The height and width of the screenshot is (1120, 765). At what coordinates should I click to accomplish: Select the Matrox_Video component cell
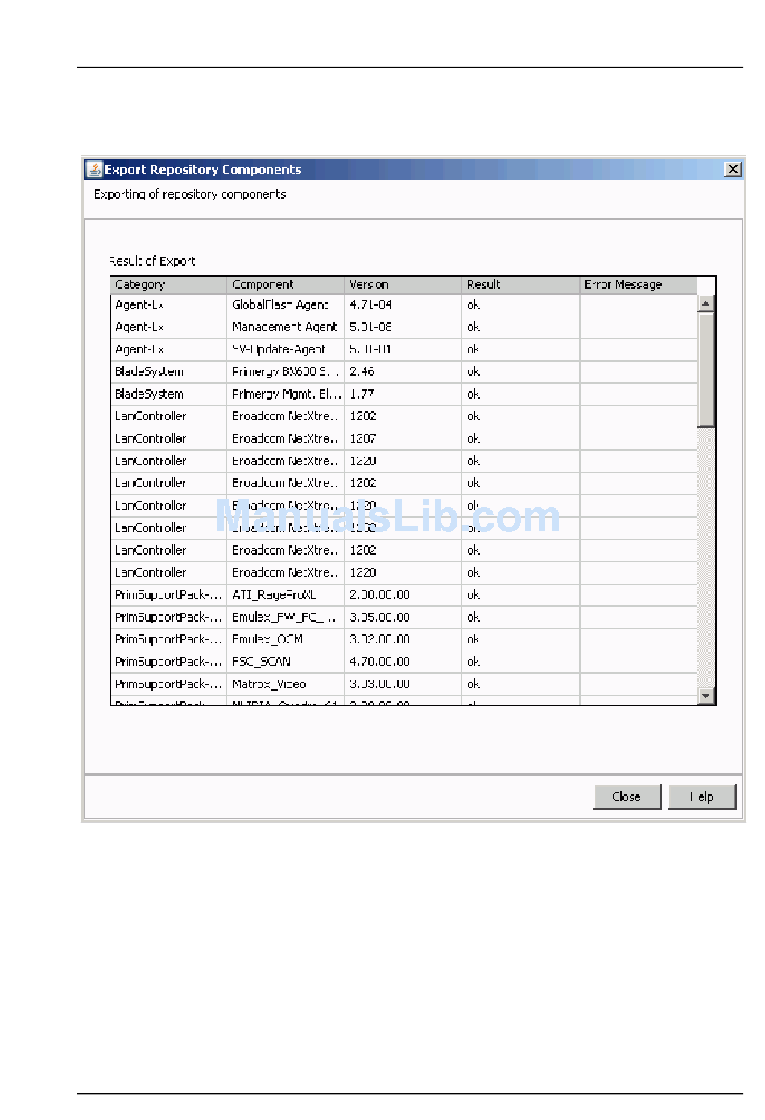[285, 684]
